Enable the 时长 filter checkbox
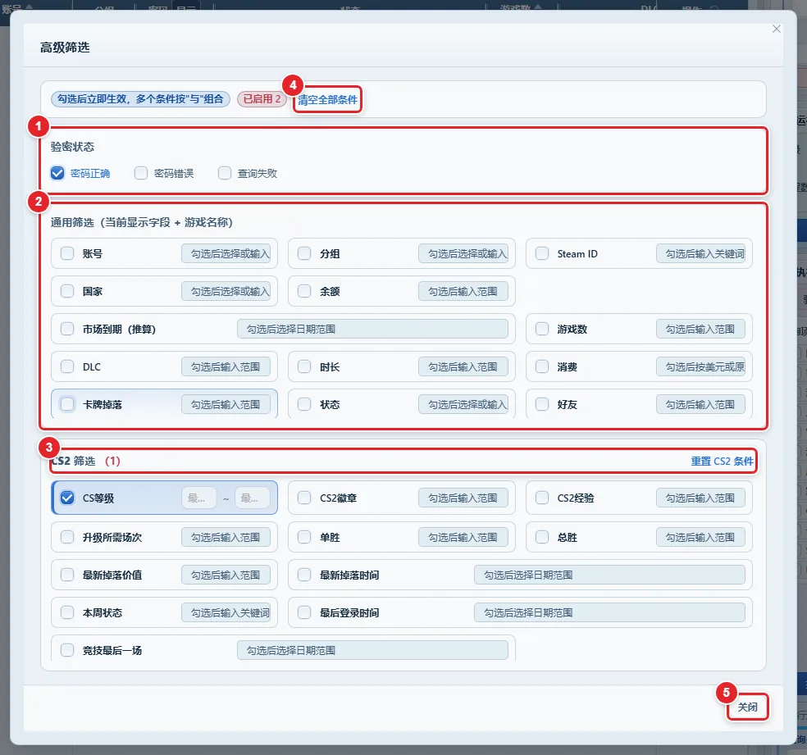The width and height of the screenshot is (807, 755). [305, 366]
